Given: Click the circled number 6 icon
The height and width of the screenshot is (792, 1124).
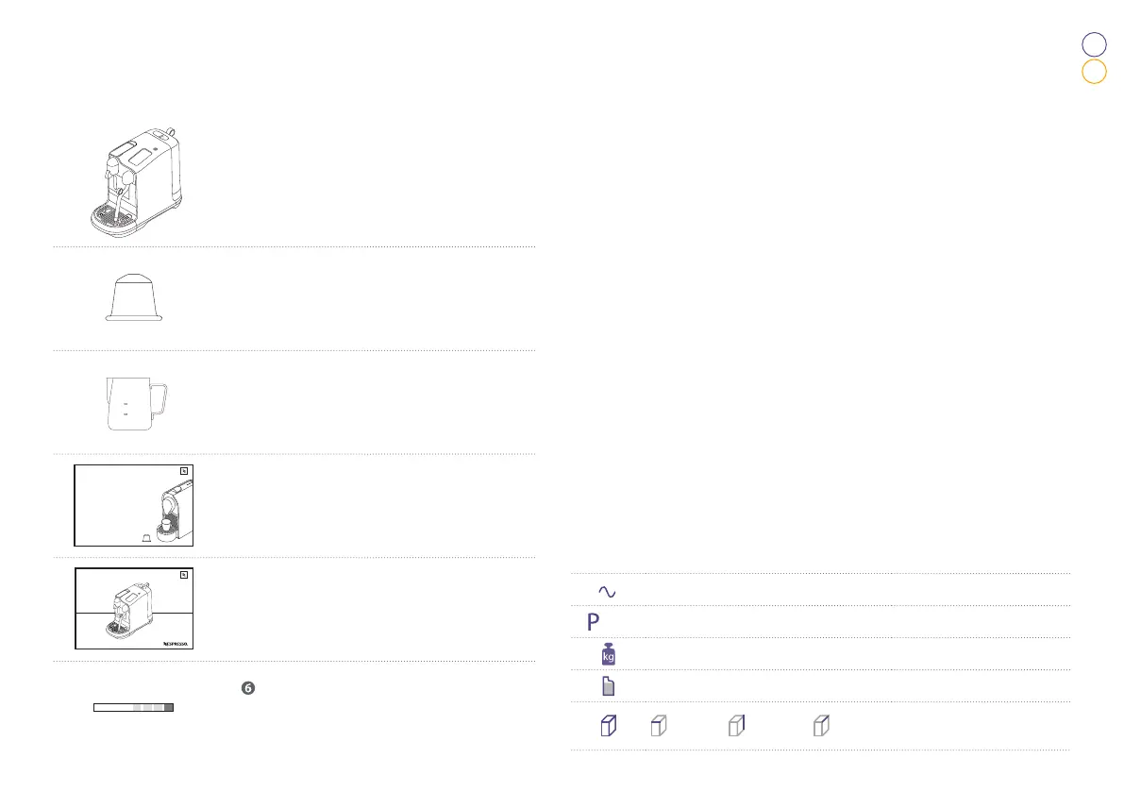Looking at the screenshot, I should point(247,689).
